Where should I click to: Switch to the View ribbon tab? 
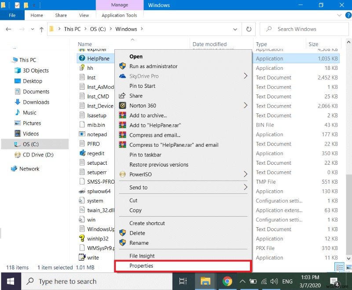coord(84,15)
